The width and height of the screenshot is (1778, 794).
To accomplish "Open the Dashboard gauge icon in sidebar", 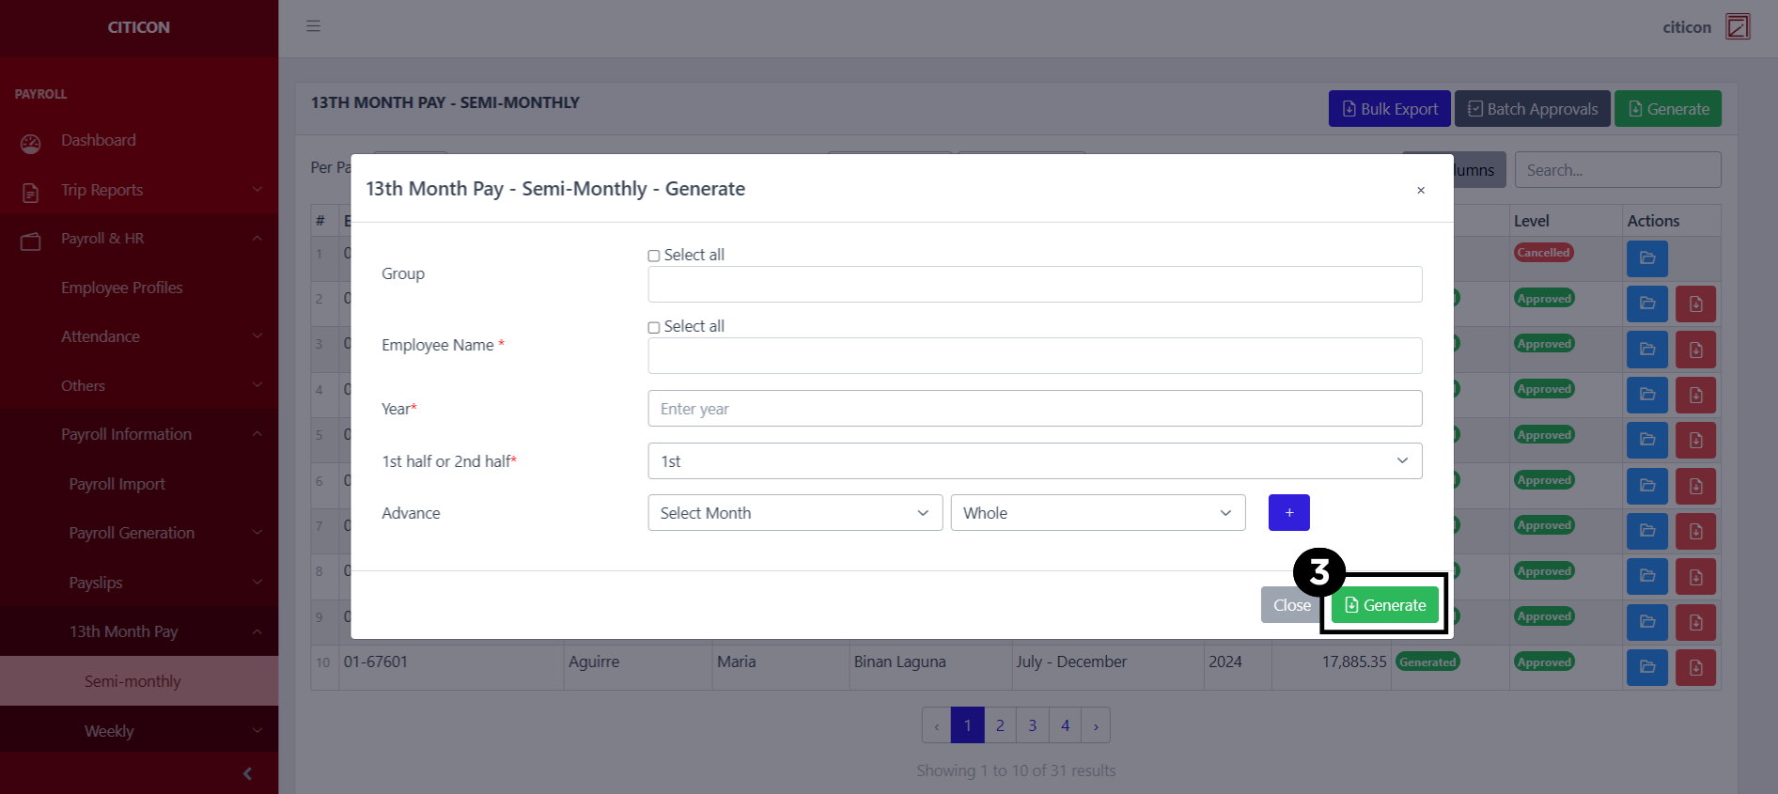I will tap(31, 144).
